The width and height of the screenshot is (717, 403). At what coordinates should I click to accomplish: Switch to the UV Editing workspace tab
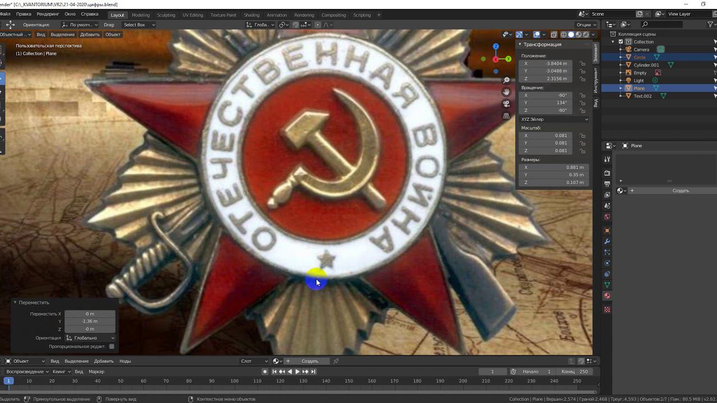pyautogui.click(x=193, y=15)
